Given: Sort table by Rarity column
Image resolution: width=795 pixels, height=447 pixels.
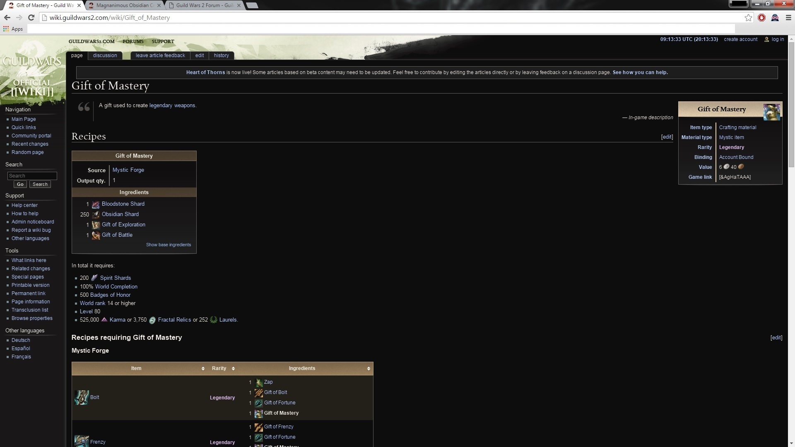Looking at the screenshot, I should (x=233, y=368).
